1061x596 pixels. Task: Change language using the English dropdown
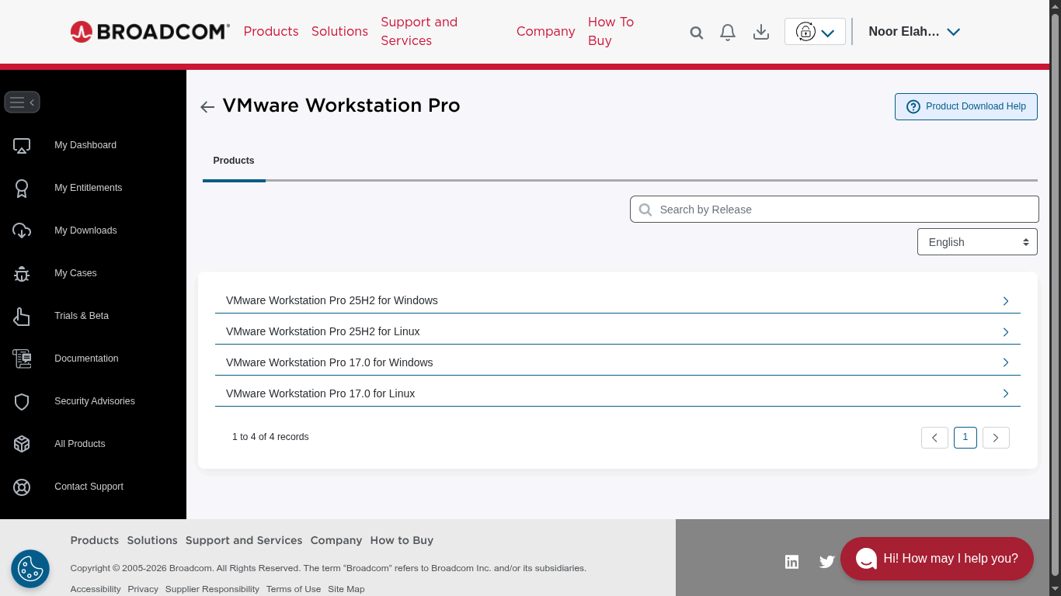[976, 241]
